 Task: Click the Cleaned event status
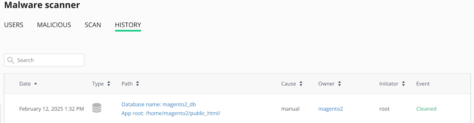tap(426, 109)
